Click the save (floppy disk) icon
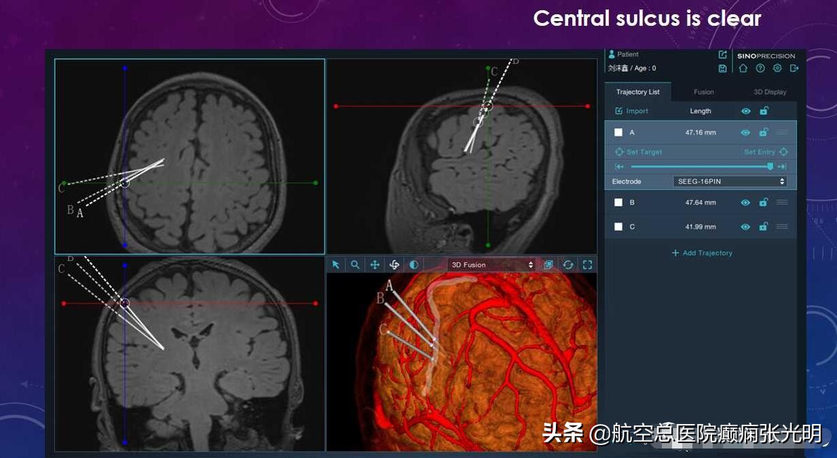 pyautogui.click(x=722, y=68)
